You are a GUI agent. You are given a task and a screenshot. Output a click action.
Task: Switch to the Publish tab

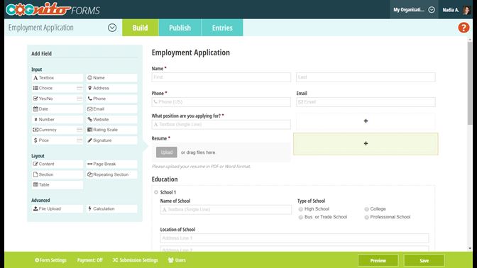tap(180, 28)
